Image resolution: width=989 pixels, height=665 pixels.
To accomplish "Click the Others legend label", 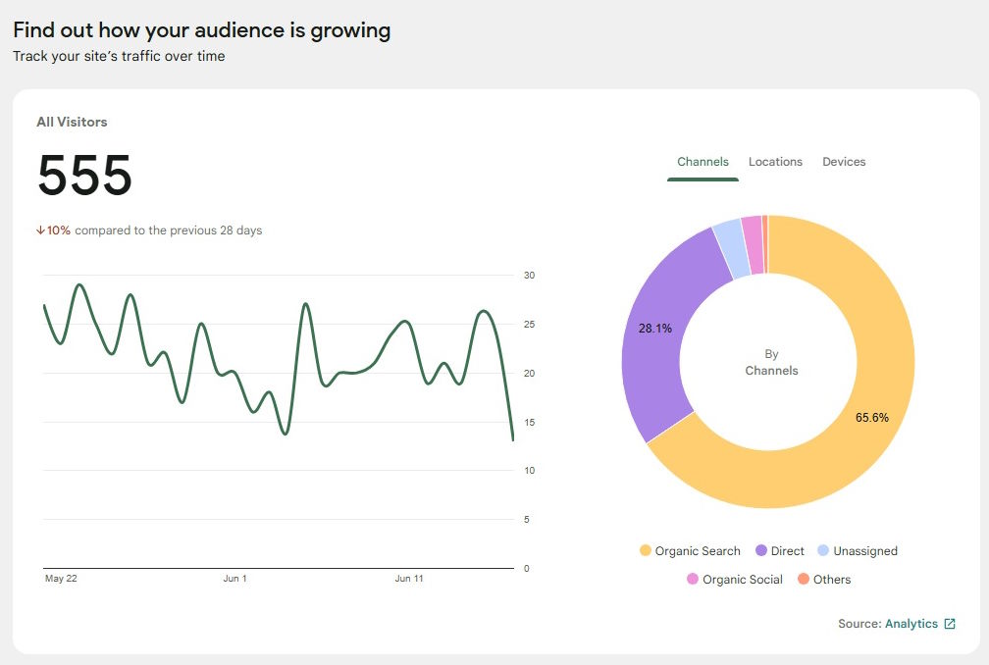I will coord(832,579).
